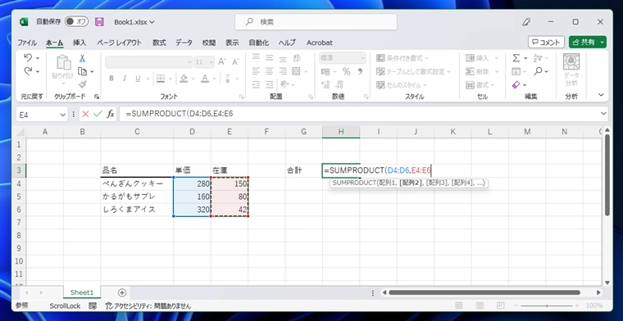
Task: Toggle Italic formatting
Action: tap(125, 79)
